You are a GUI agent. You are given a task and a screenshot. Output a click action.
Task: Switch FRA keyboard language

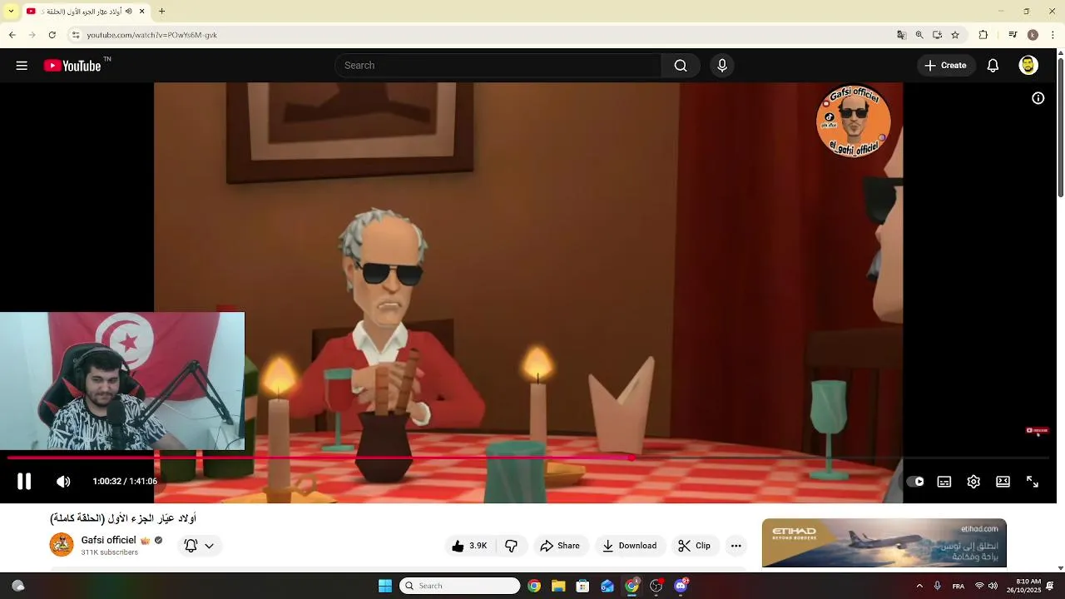[958, 586]
